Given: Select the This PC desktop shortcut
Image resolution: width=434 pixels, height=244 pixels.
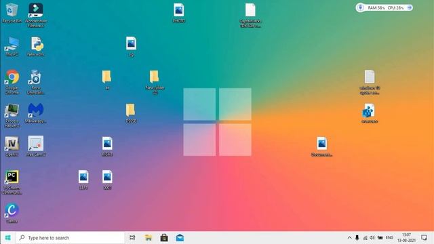Looking at the screenshot, I should click(x=12, y=47).
